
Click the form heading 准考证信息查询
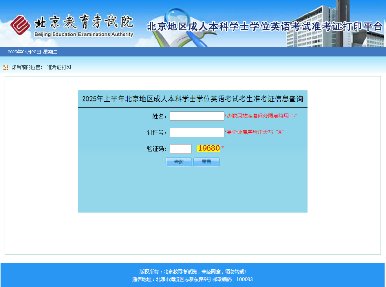click(x=193, y=99)
